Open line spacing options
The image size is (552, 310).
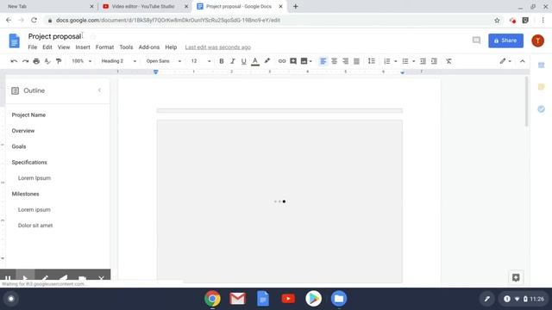pyautogui.click(x=372, y=61)
